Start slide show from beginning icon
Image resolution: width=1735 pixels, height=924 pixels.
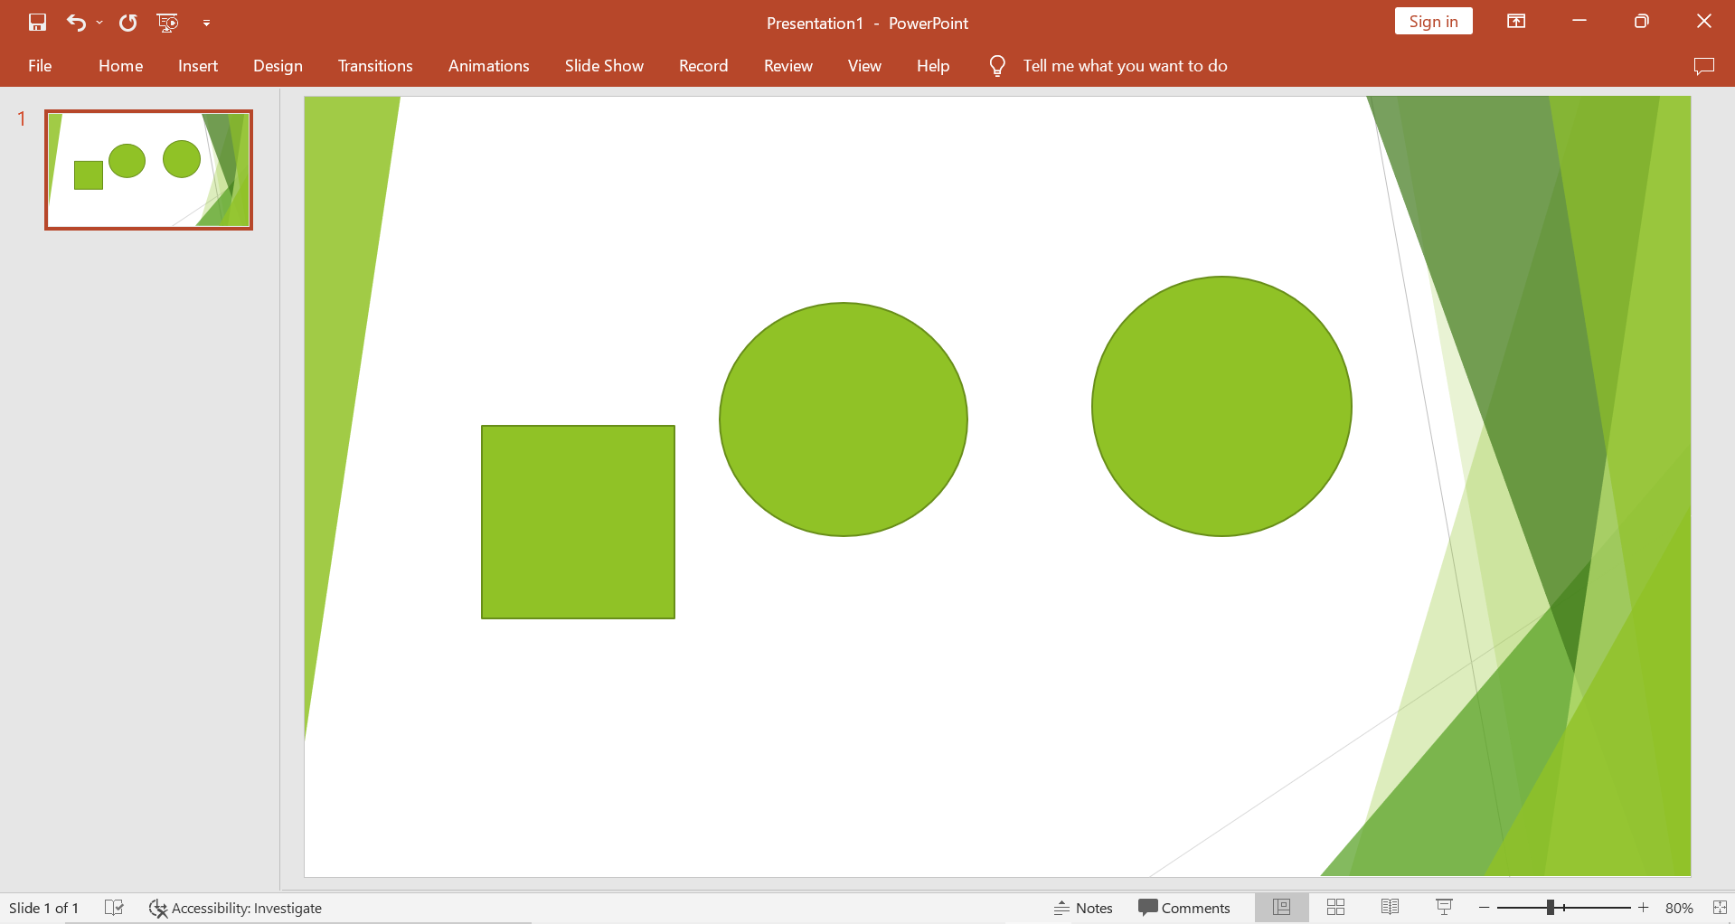click(x=167, y=23)
